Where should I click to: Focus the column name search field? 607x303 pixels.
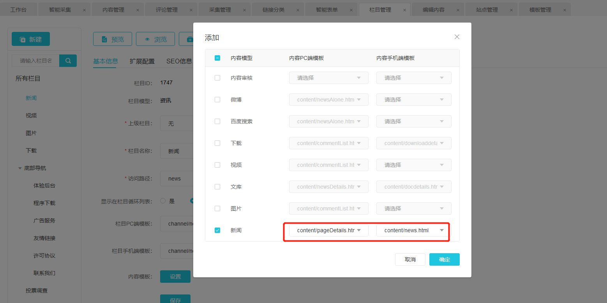coord(35,61)
